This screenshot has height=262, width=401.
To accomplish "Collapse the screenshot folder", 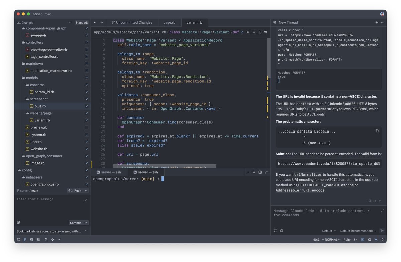I will coord(37,99).
